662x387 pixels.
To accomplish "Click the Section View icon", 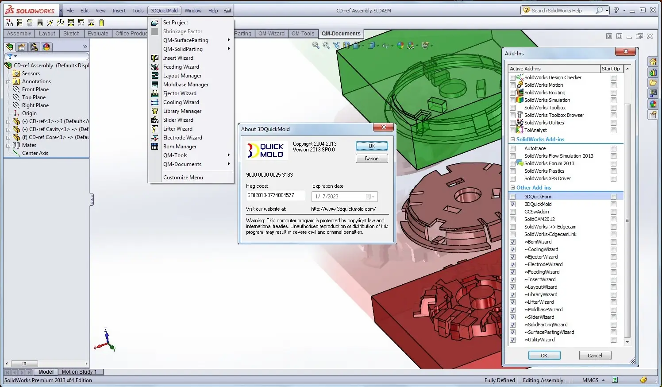I will pos(346,45).
